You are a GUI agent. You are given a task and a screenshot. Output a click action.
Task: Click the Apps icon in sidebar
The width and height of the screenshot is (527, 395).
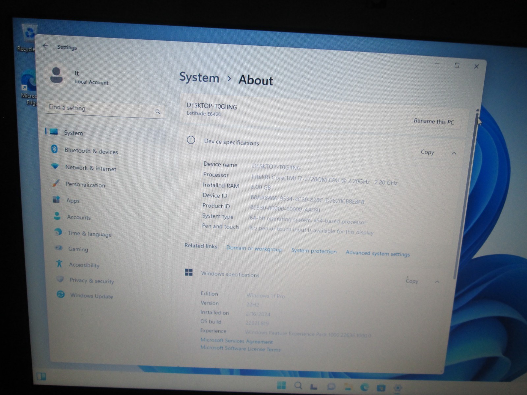56,199
